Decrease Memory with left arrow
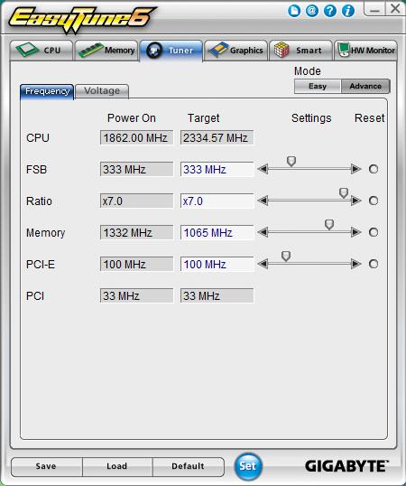The height and width of the screenshot is (486, 406). pyautogui.click(x=263, y=232)
